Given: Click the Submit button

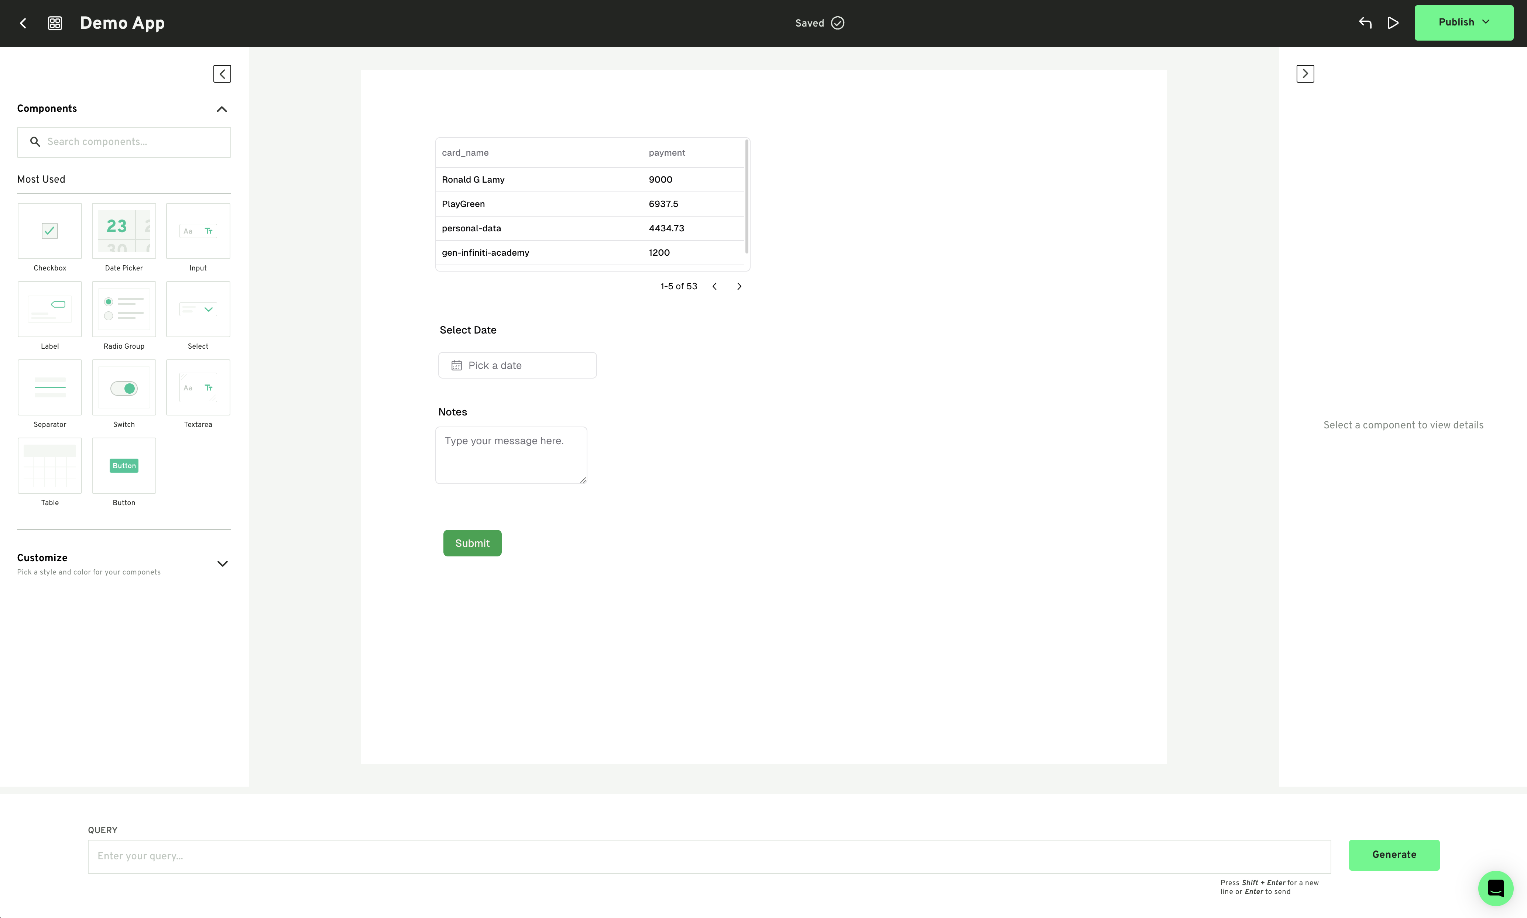Looking at the screenshot, I should 472,543.
